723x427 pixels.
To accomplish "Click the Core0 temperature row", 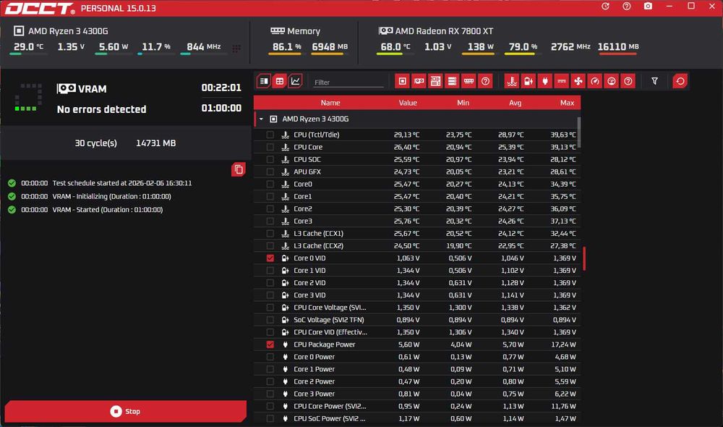I will 417,184.
